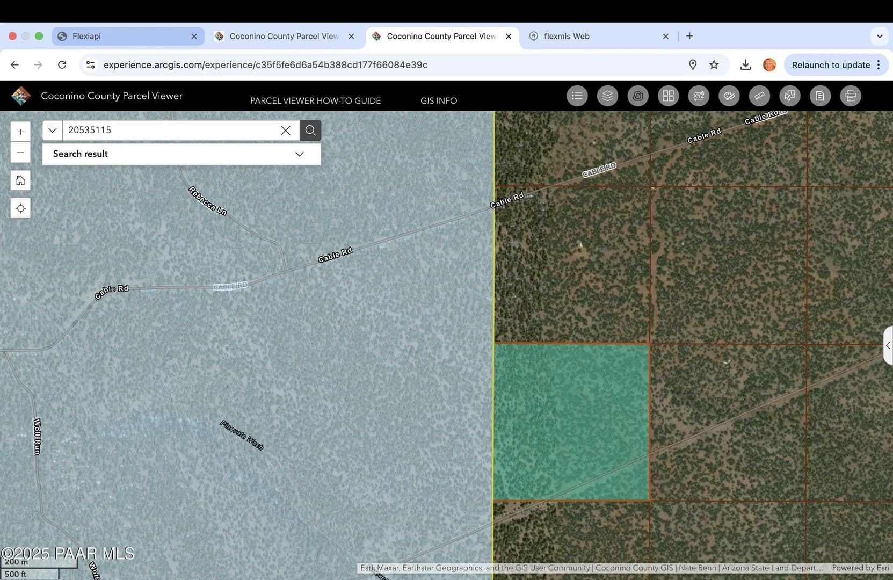Zoom in on the map
The width and height of the screenshot is (893, 580).
[20, 132]
